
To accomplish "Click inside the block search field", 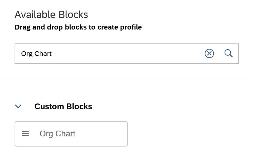I will (126, 54).
